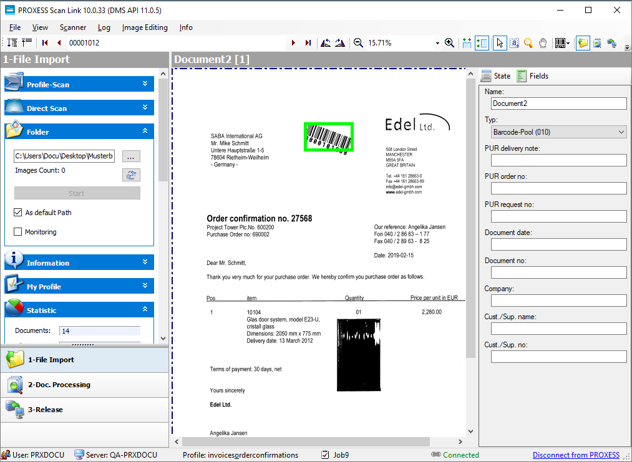The image size is (632, 462).
Task: Jump to the first document arrow
Action: click(45, 43)
